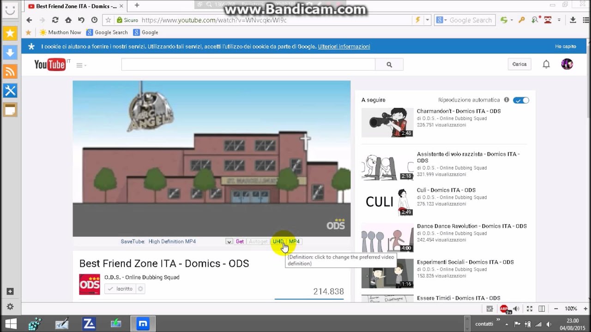Click SaveTube Get download link
This screenshot has width=591, height=332.
point(240,241)
